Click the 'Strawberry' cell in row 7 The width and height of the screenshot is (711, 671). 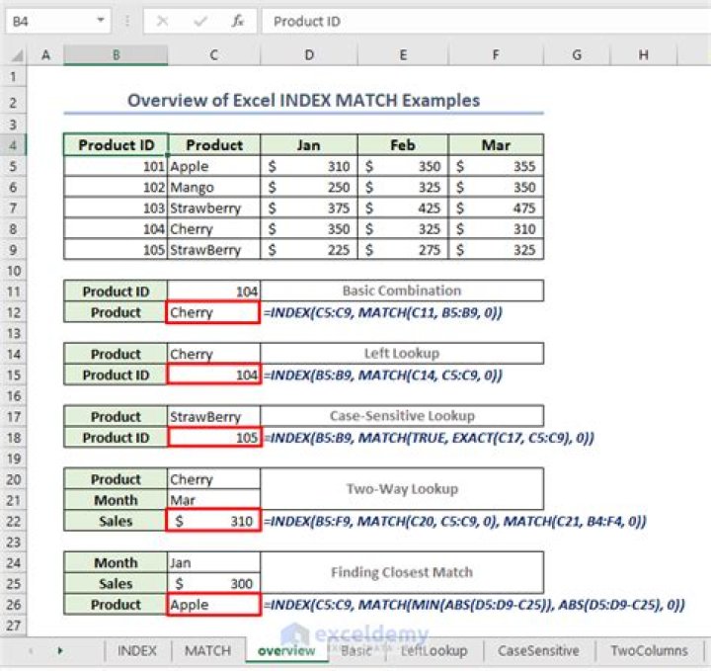[214, 209]
